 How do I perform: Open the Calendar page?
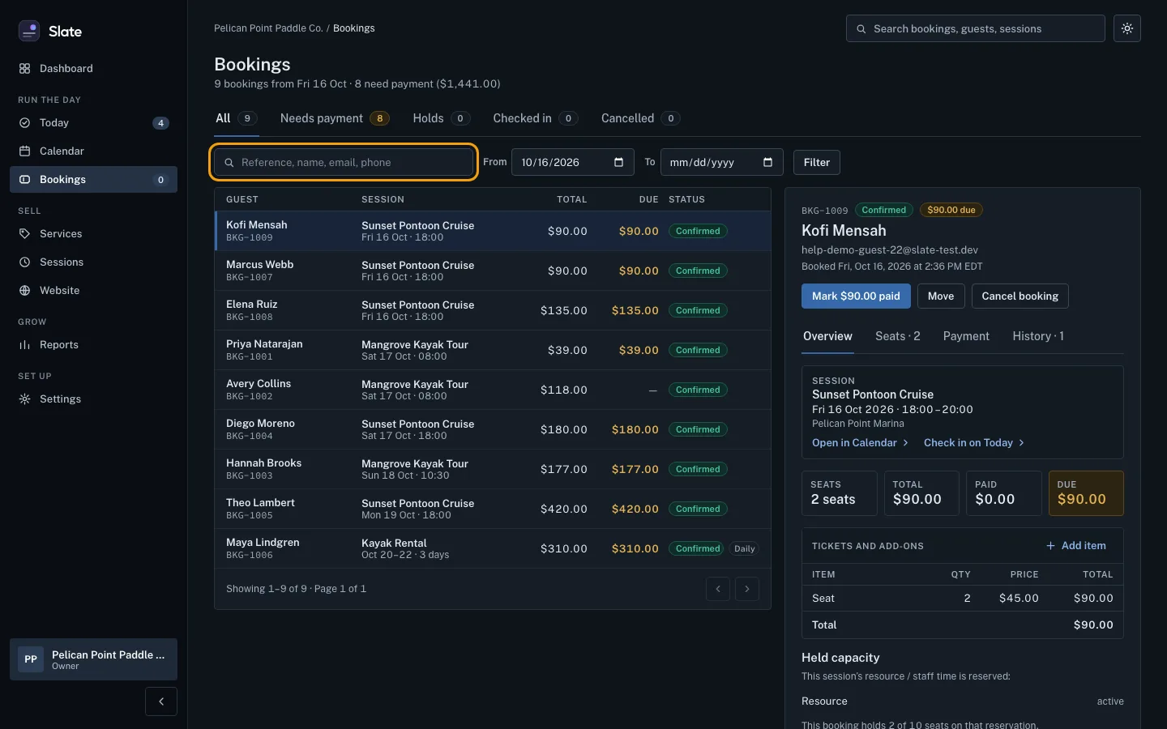pos(93,151)
